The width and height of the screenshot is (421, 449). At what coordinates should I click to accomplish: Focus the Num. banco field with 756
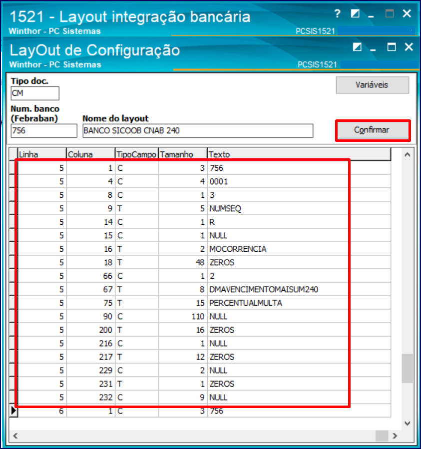pos(44,131)
